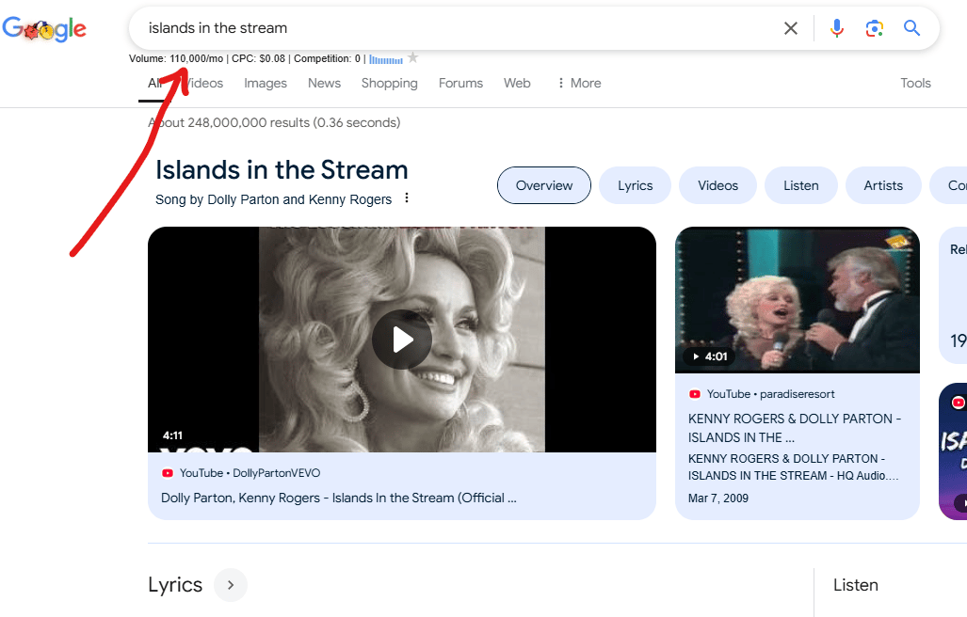
Task: Click the 'CPC: $0.08' keyword stat
Action: coord(258,58)
